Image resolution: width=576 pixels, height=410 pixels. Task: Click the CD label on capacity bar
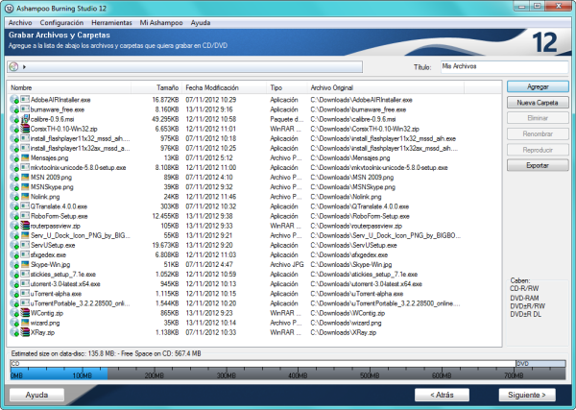pos(15,364)
